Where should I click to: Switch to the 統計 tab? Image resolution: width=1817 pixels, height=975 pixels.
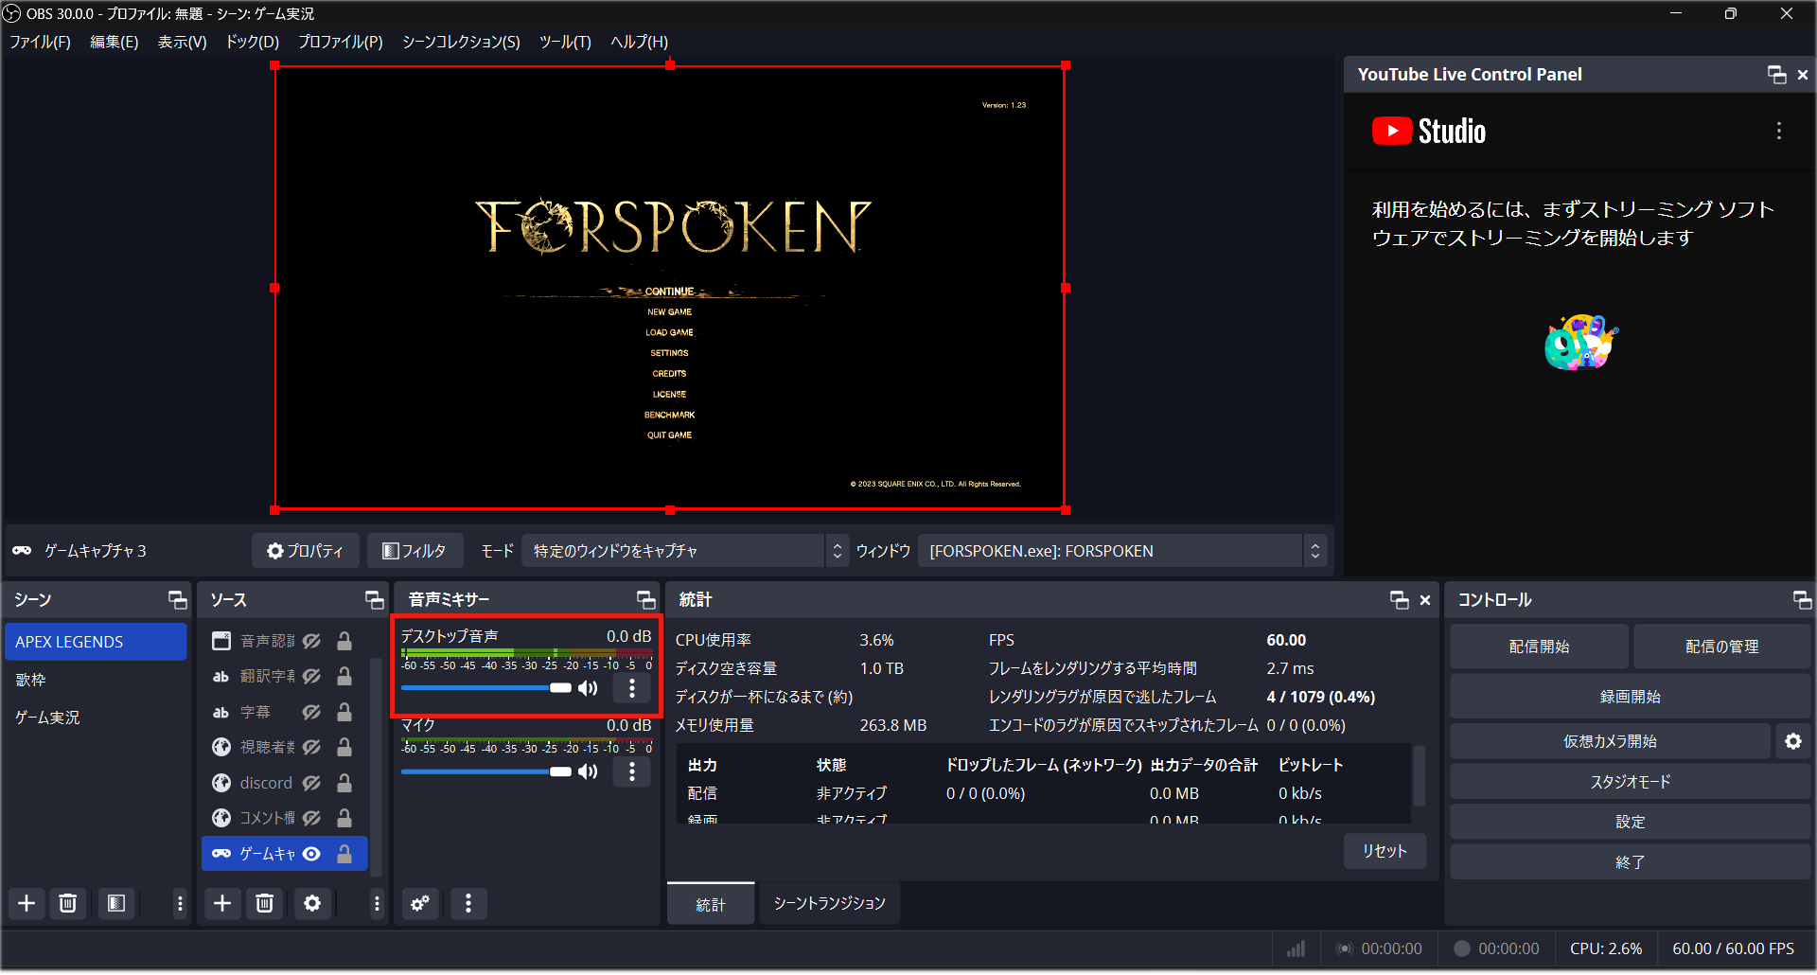pos(711,905)
